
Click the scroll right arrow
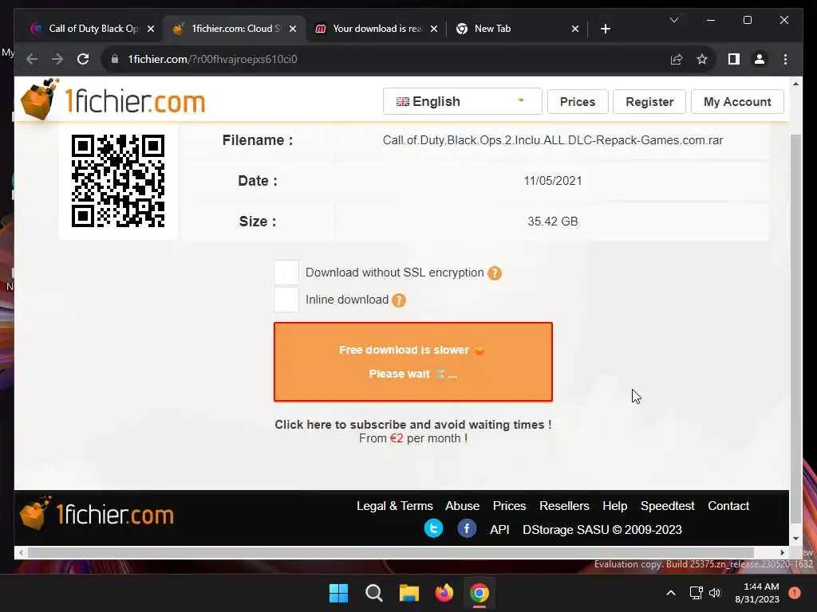tap(782, 553)
